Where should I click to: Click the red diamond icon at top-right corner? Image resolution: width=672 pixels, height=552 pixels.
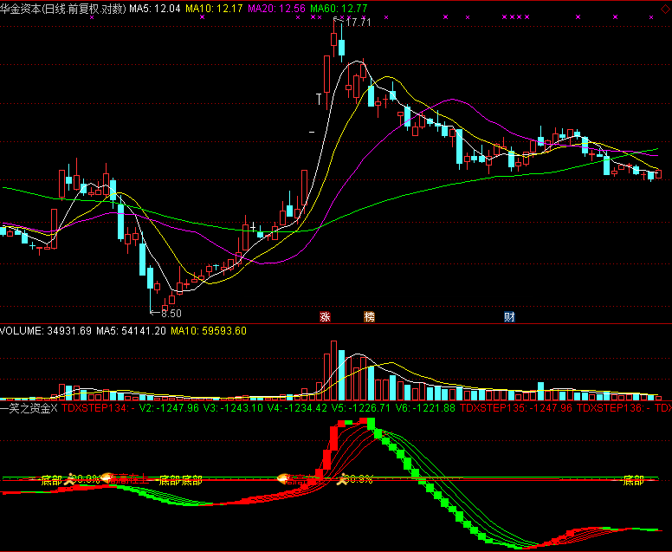click(666, 10)
